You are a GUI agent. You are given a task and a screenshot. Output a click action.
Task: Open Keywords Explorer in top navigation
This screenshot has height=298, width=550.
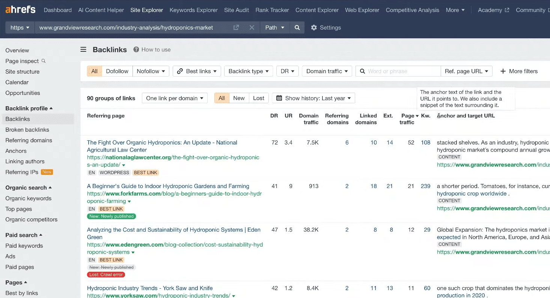pyautogui.click(x=193, y=10)
